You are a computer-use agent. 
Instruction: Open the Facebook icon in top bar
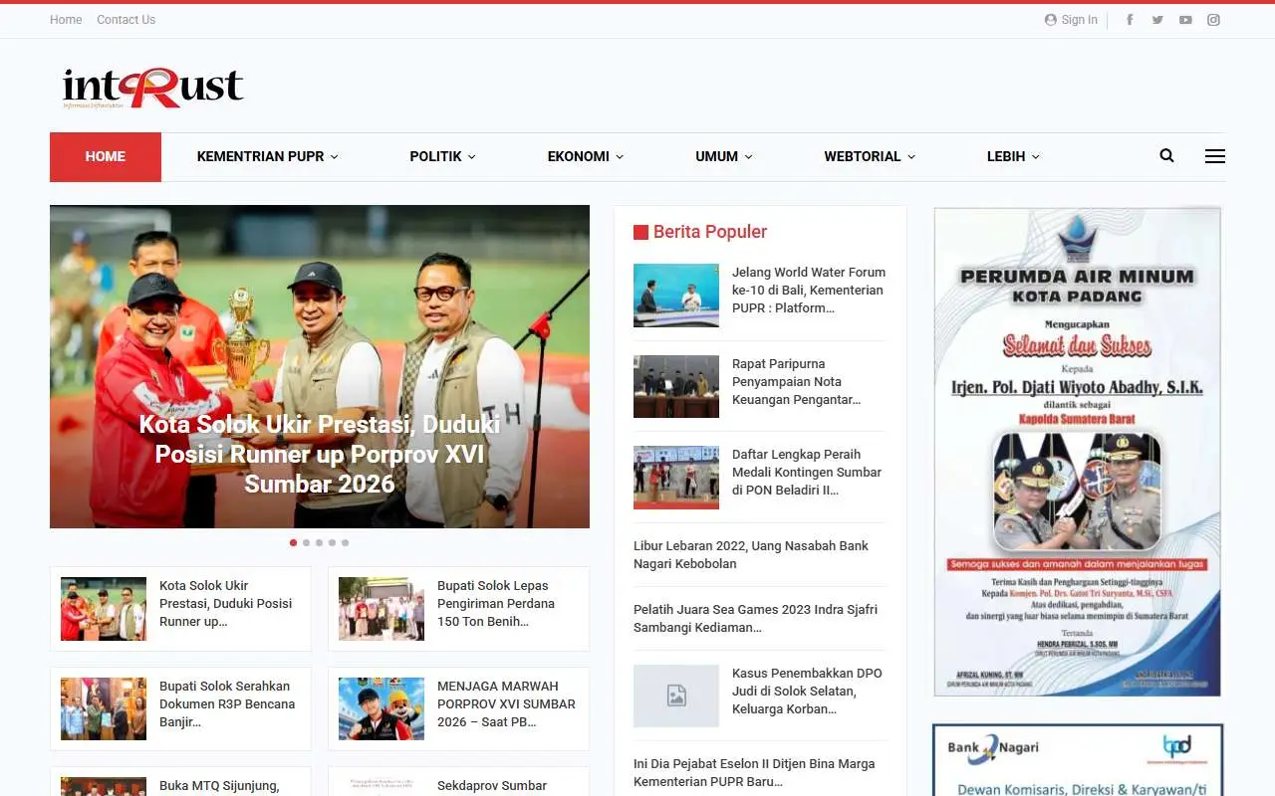(x=1130, y=20)
